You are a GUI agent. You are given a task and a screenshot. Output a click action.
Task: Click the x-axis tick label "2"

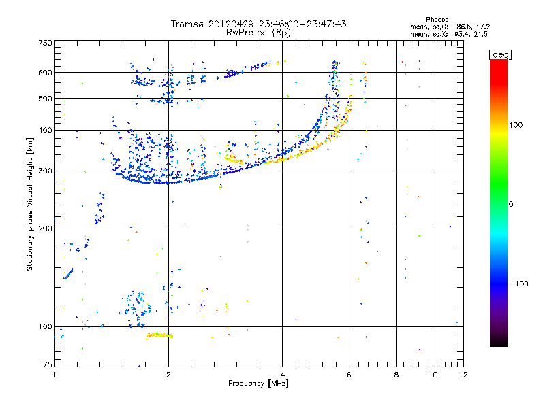click(x=168, y=375)
